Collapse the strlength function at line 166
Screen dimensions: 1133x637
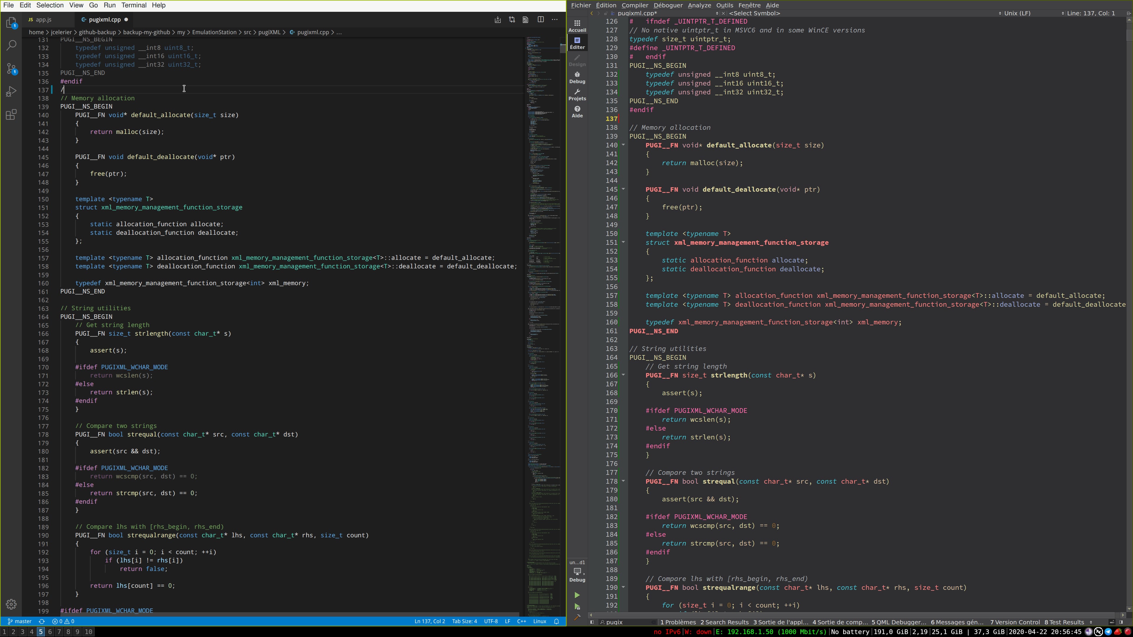point(623,375)
